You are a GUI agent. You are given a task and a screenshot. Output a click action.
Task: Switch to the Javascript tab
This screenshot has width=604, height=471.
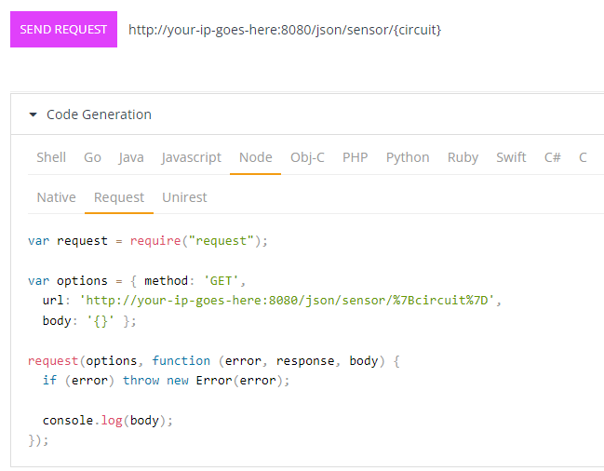pos(192,157)
